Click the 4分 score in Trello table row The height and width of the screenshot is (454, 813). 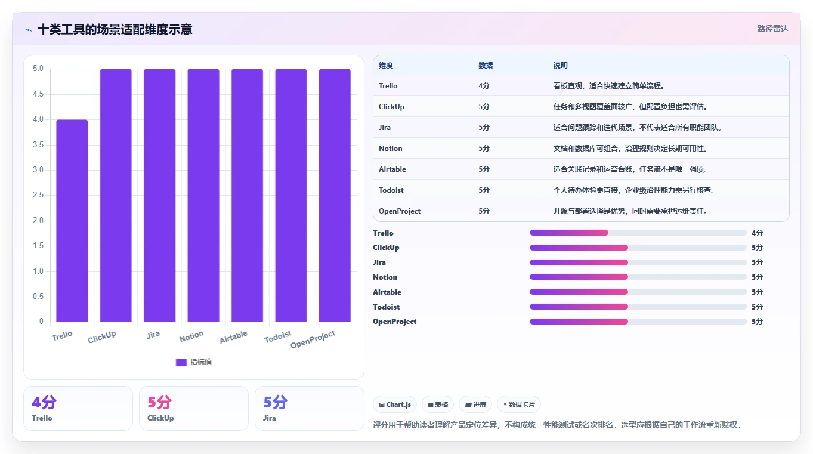(484, 86)
